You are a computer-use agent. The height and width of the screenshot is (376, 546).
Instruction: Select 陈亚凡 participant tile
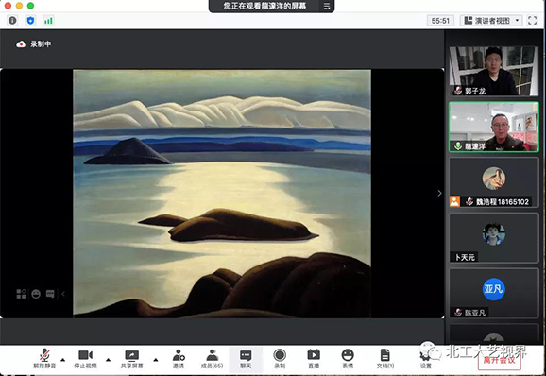[494, 293]
